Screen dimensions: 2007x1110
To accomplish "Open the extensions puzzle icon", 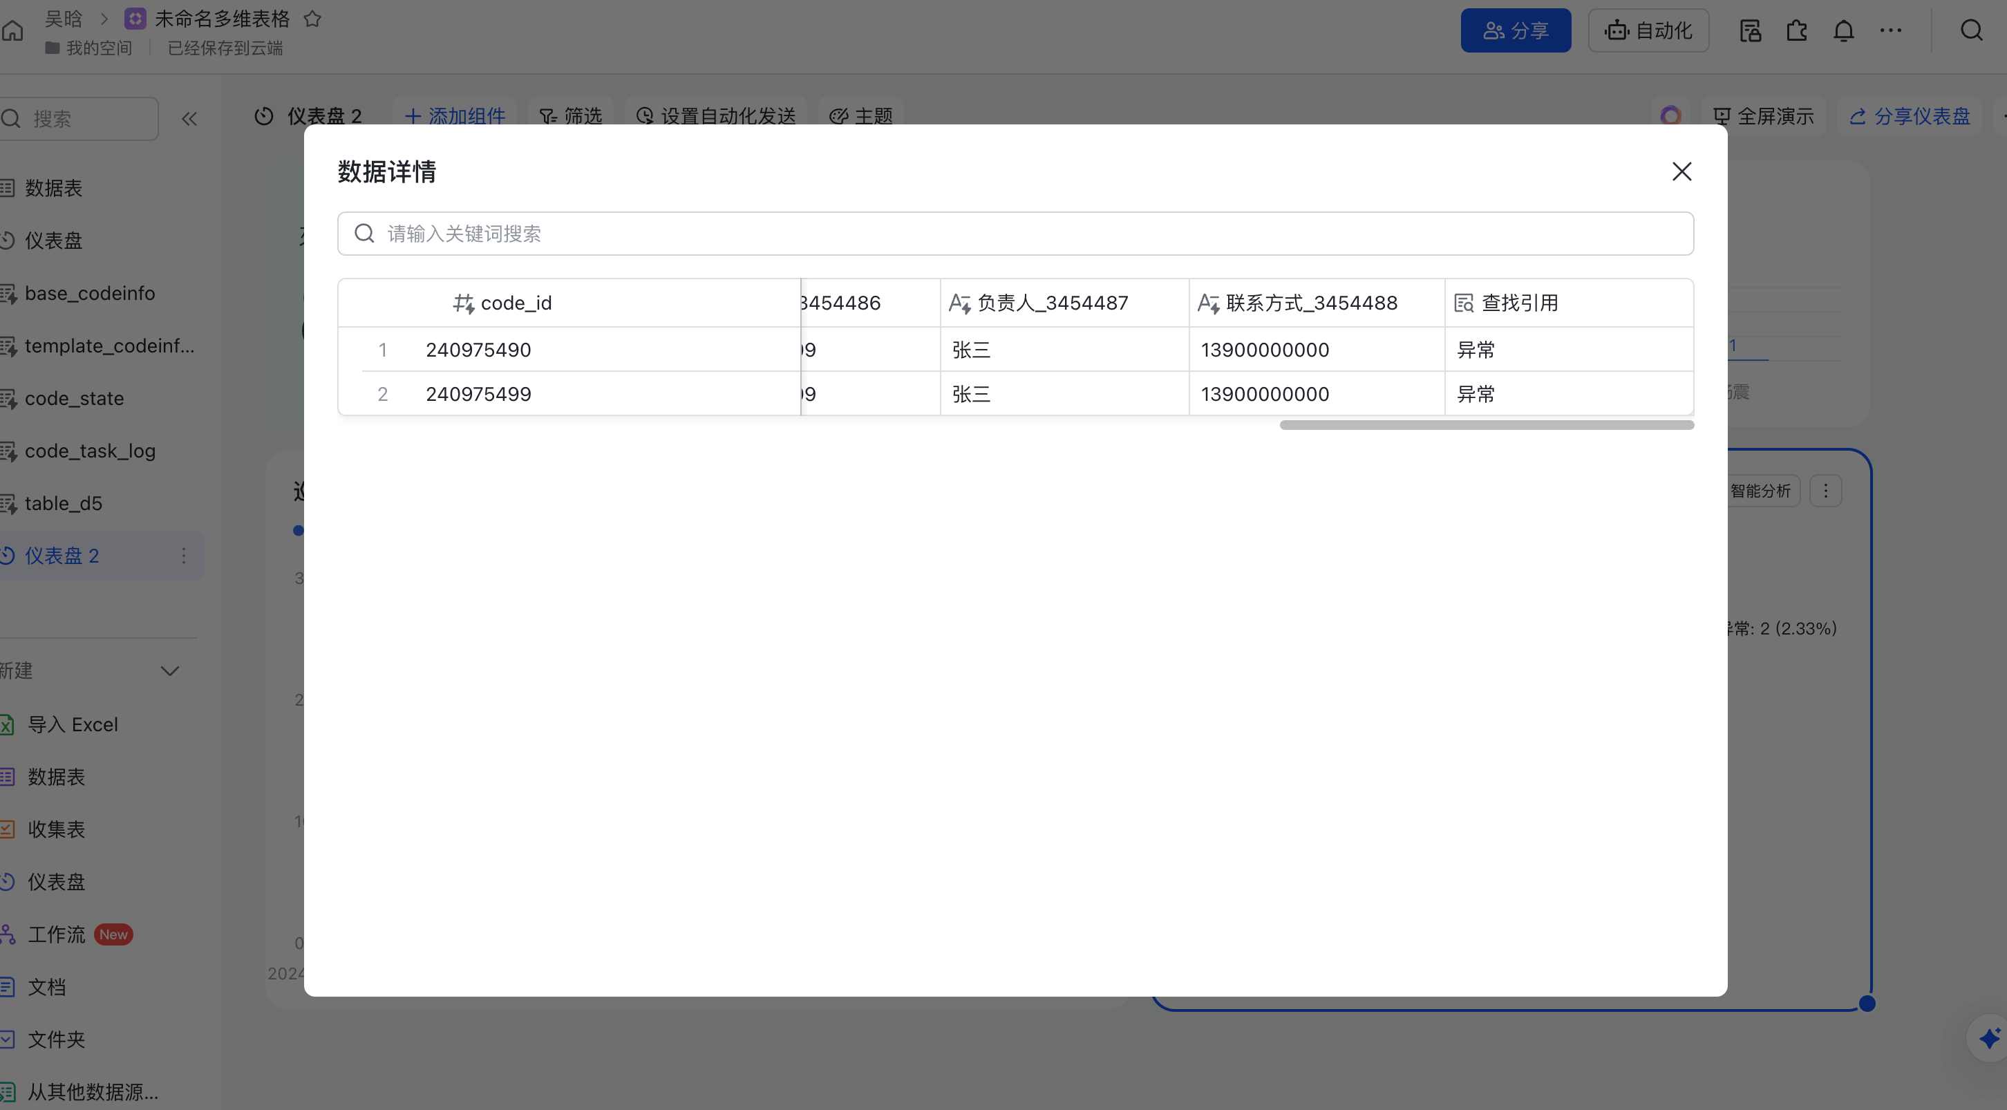I will click(1797, 31).
